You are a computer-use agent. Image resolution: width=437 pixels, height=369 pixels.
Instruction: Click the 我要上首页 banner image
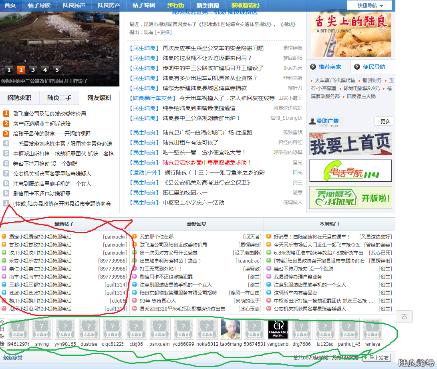350,144
